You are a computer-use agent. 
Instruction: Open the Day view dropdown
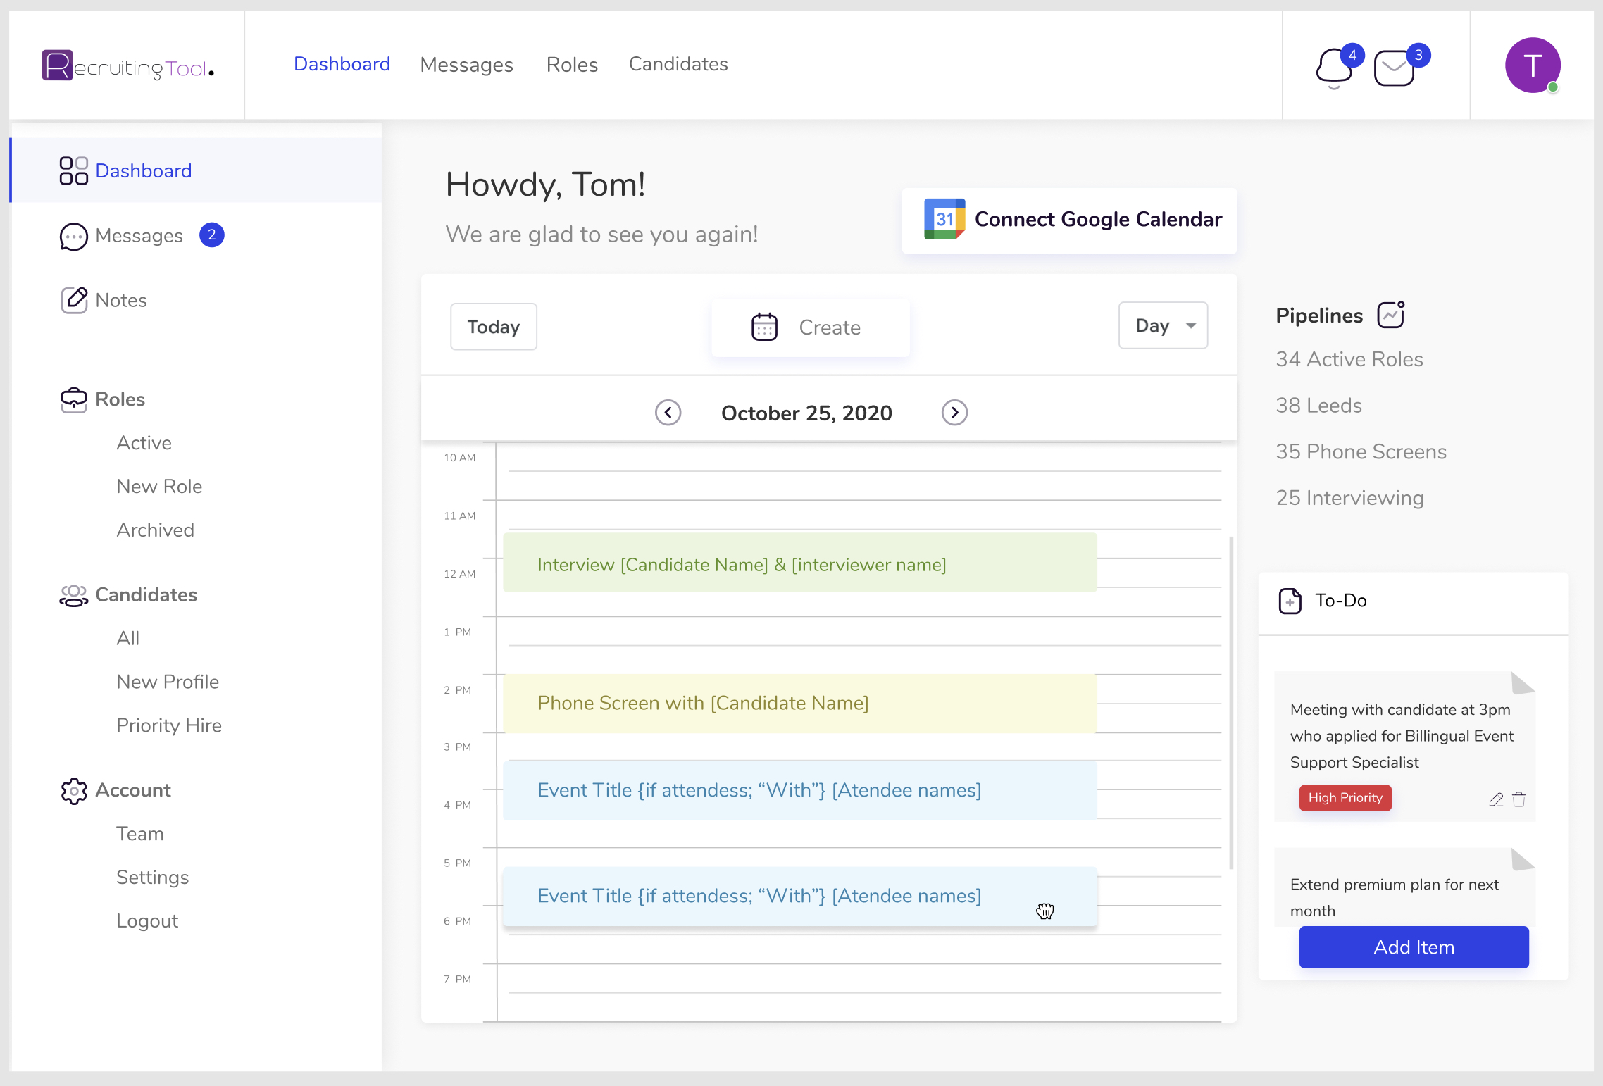[1163, 325]
